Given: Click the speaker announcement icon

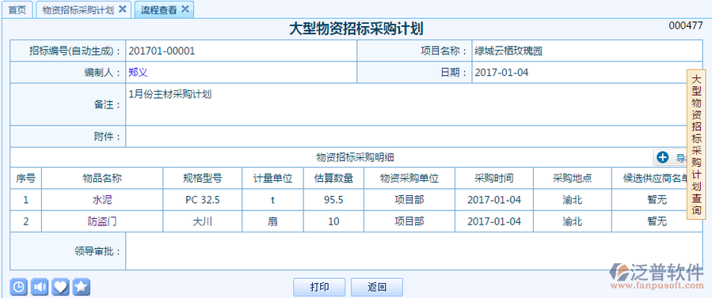Looking at the screenshot, I should (40, 287).
